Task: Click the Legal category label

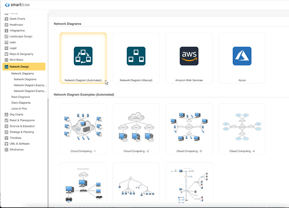Action: pos(13,48)
